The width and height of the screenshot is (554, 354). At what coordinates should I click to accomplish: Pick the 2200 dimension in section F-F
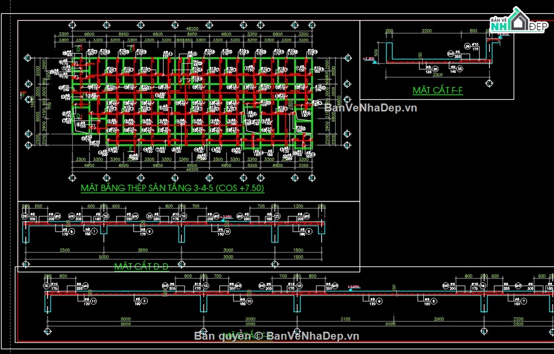point(427,31)
